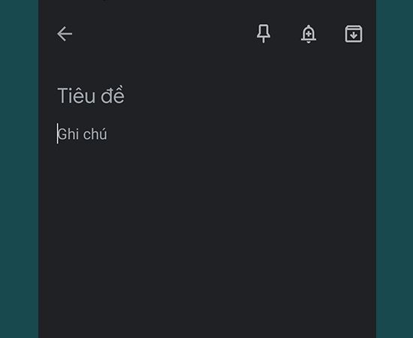The height and width of the screenshot is (338, 413).
Task: Pin this note with the pushpin icon
Action: (x=264, y=34)
